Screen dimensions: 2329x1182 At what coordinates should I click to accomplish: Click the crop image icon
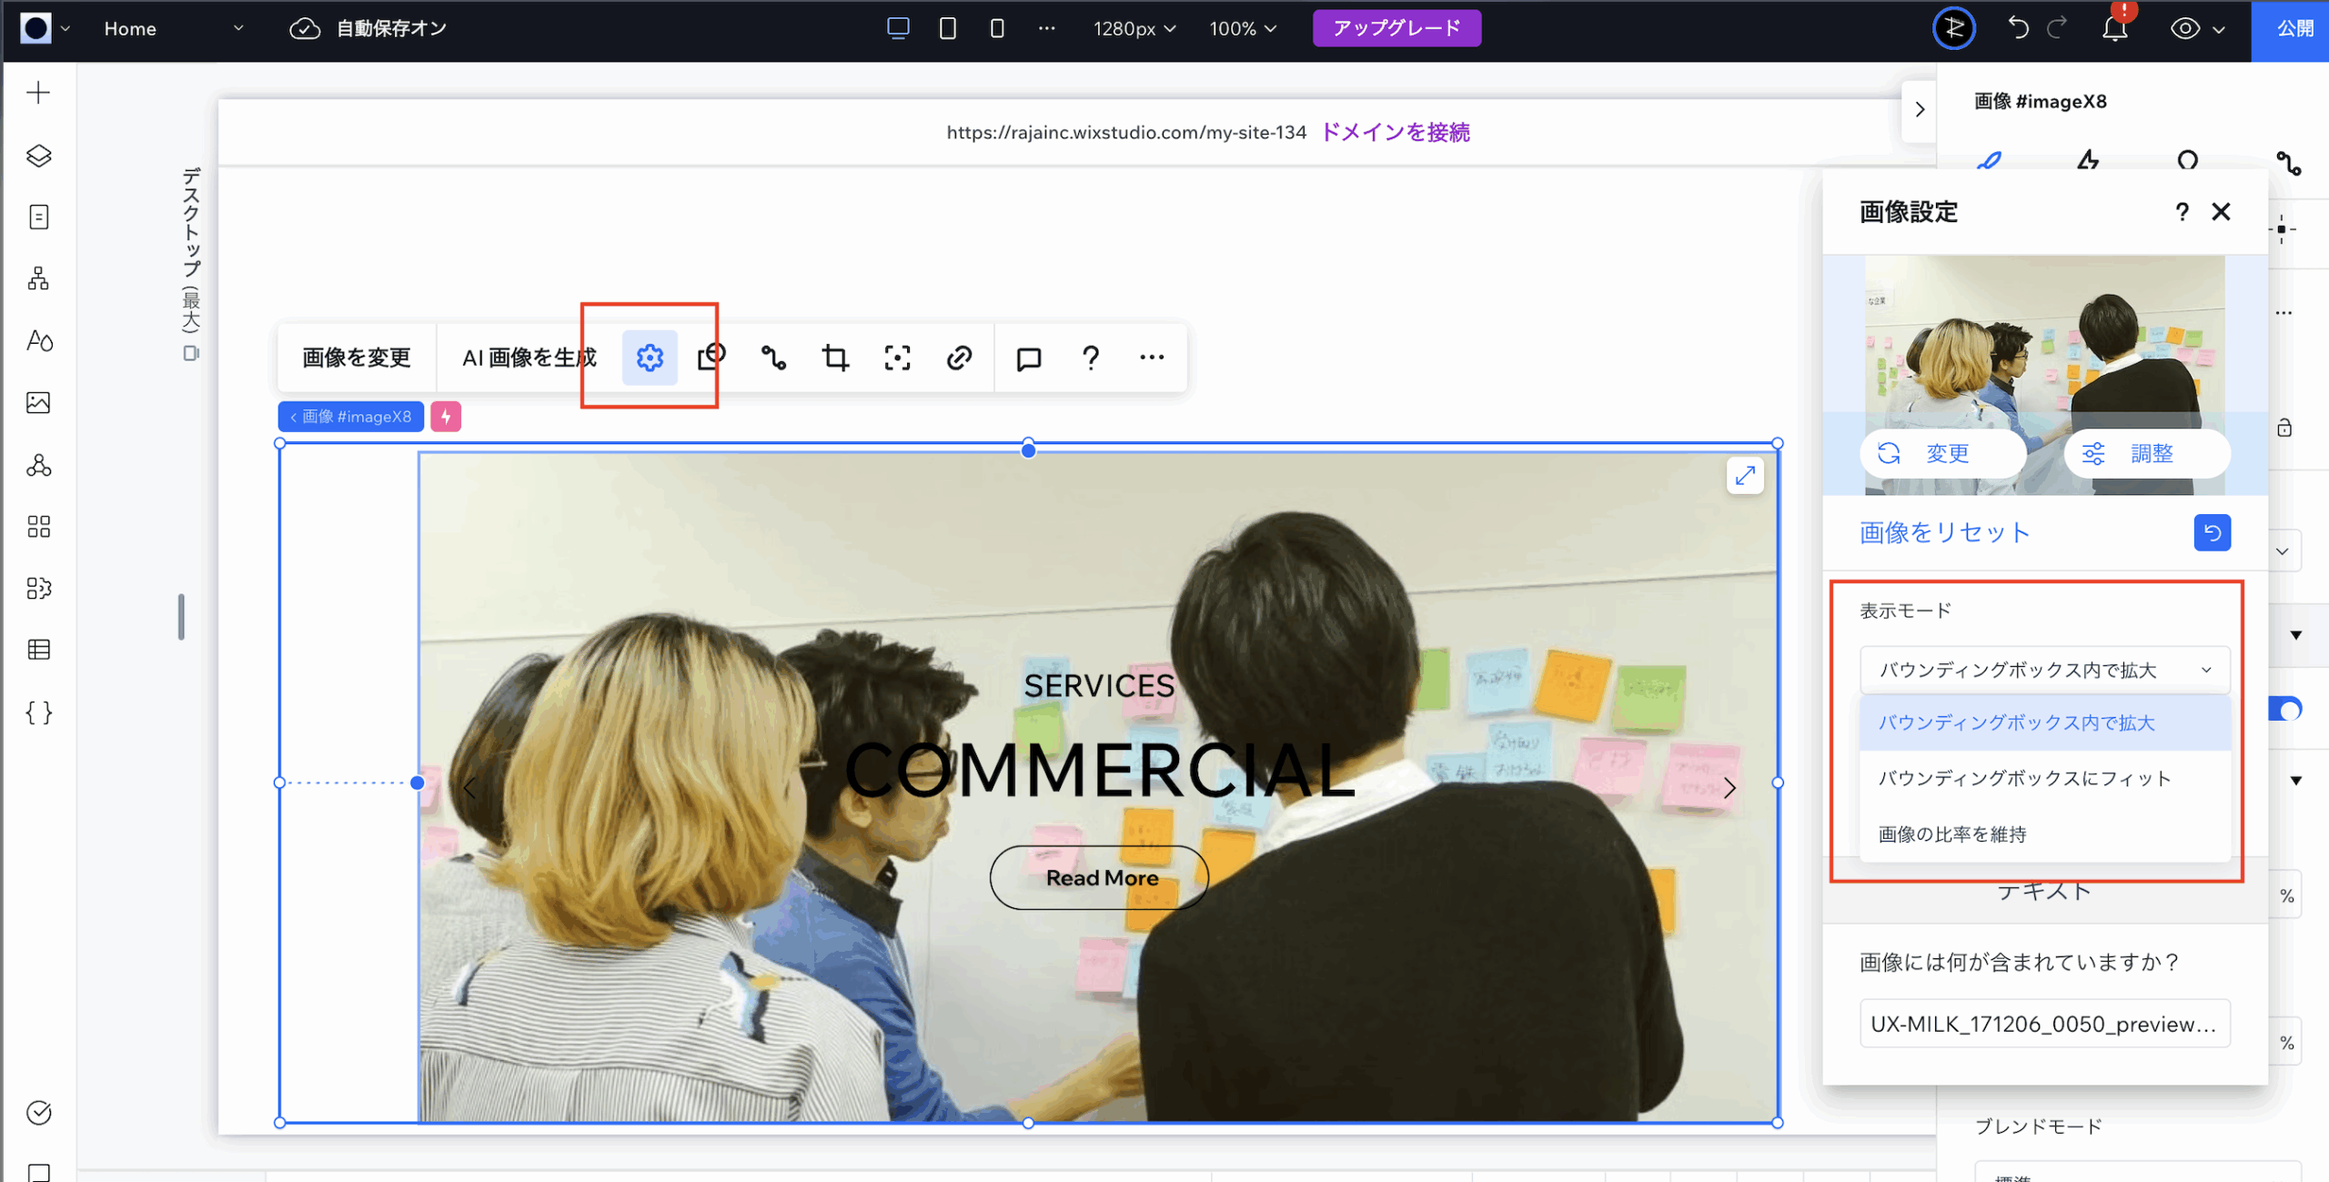(835, 358)
